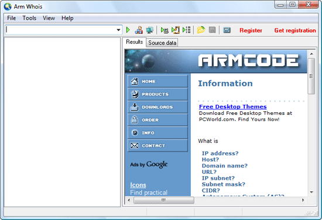
Task: Click the green arrow with network route icon
Action: point(176,30)
